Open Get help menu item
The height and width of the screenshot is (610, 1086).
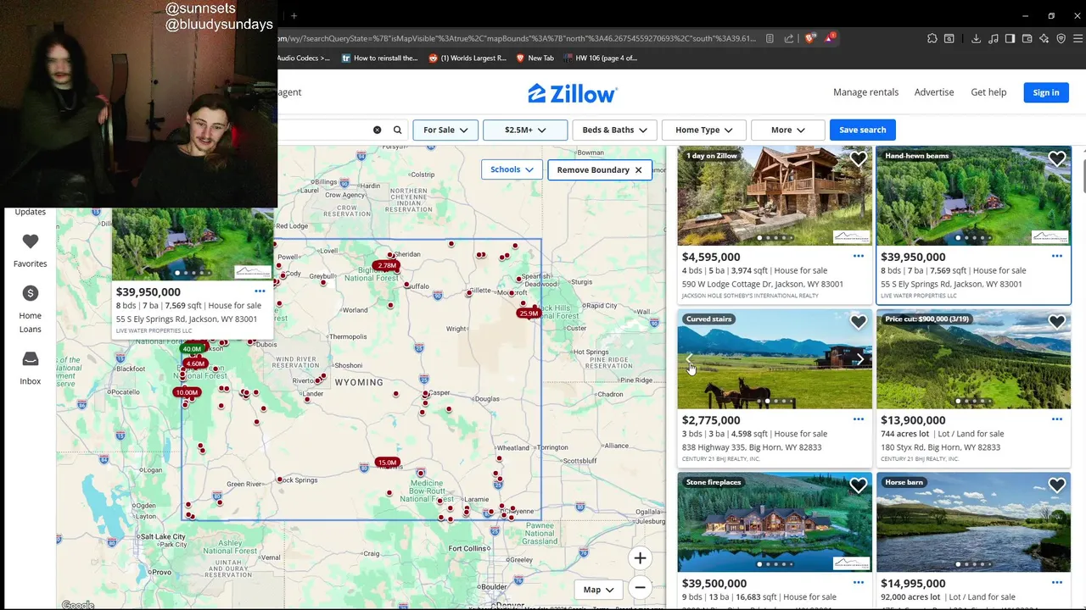(988, 92)
